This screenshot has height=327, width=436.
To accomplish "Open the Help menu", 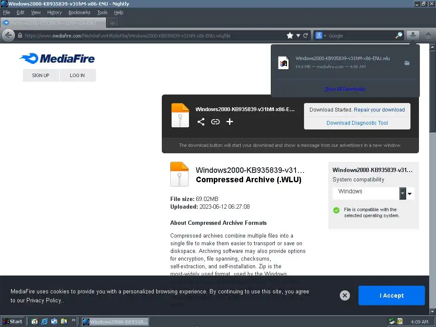I will coord(118,12).
